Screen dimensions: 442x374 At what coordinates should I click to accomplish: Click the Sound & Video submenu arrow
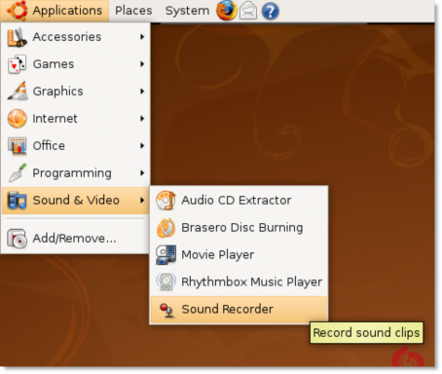click(x=142, y=201)
